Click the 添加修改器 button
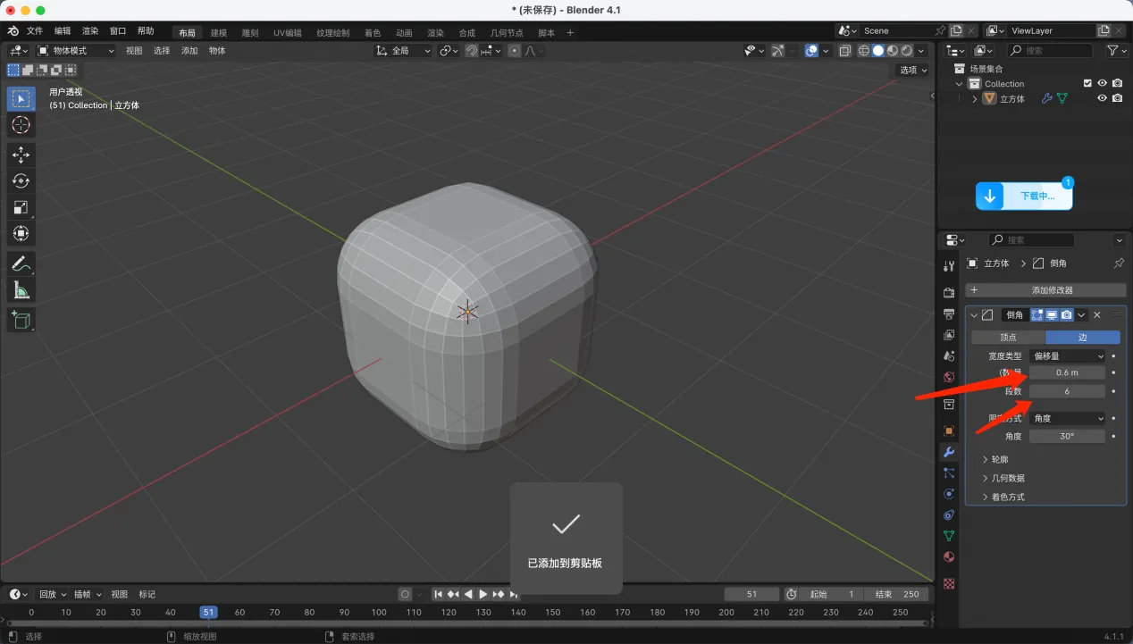Viewport: 1133px width, 644px height. coord(1045,290)
